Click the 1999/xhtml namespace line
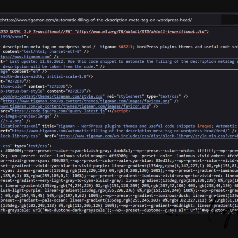Viewport: 238px width, 238px height. click(x=14, y=37)
